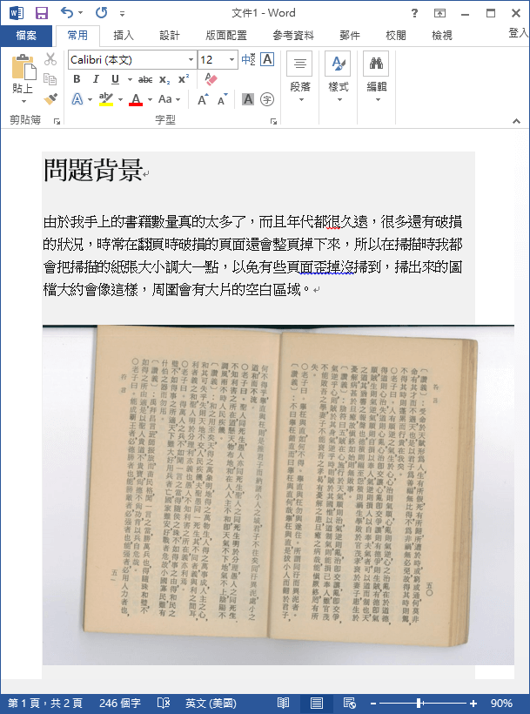530x714 pixels.
Task: Open the Styles group icon
Action: pos(338,64)
